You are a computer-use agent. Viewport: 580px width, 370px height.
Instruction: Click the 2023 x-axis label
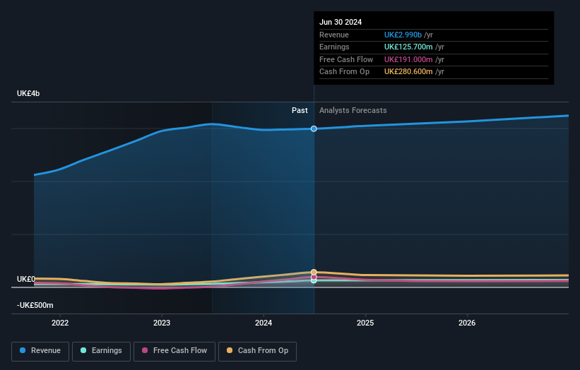(x=162, y=323)
